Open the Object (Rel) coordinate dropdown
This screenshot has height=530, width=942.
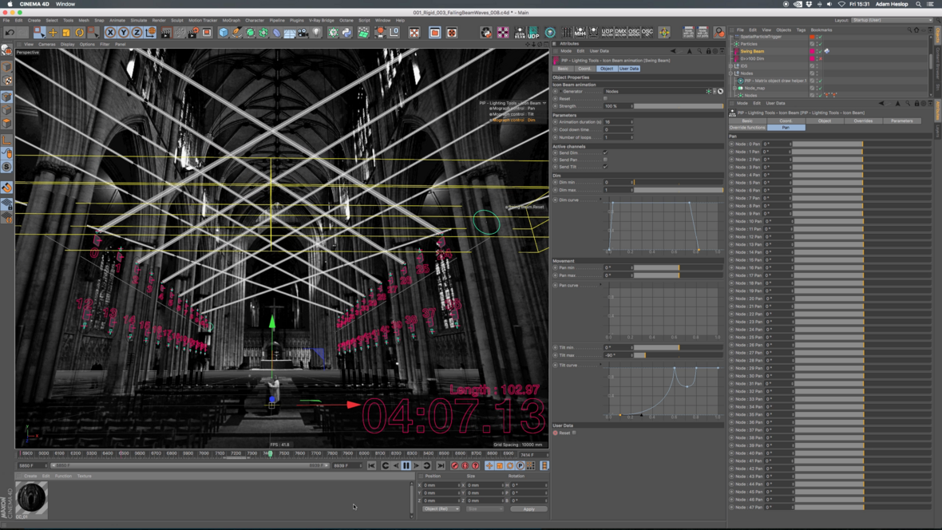pyautogui.click(x=441, y=509)
